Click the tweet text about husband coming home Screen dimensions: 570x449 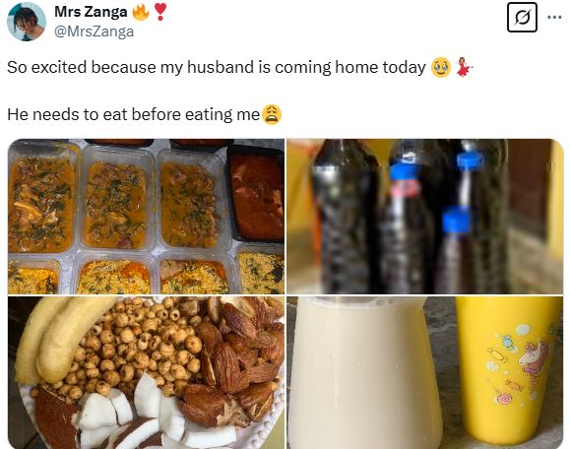[x=217, y=68]
